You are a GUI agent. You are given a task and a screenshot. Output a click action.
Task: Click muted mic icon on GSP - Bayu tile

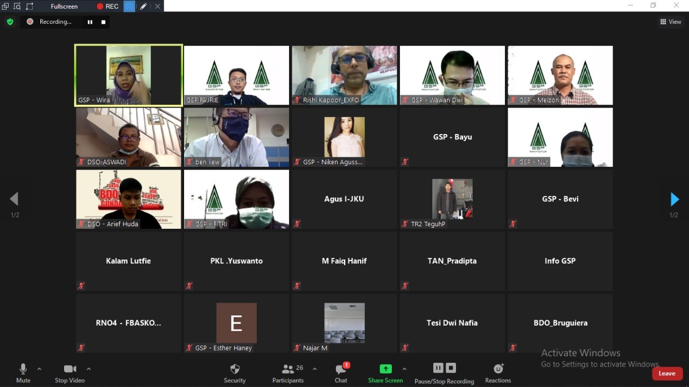(405, 162)
